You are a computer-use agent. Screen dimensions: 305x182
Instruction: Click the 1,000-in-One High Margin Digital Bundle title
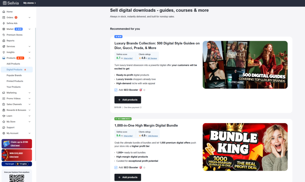point(146,126)
